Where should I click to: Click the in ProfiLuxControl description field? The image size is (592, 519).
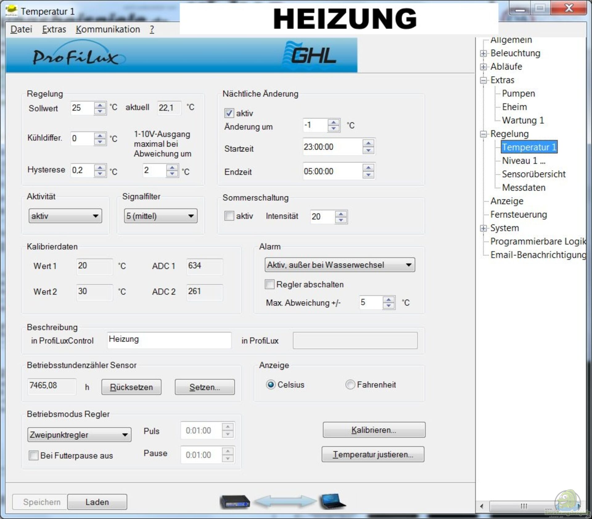169,340
